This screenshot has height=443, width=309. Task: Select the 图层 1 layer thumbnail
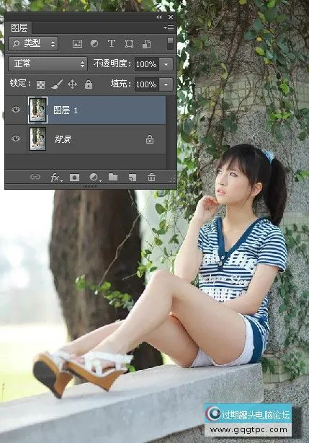pyautogui.click(x=37, y=110)
